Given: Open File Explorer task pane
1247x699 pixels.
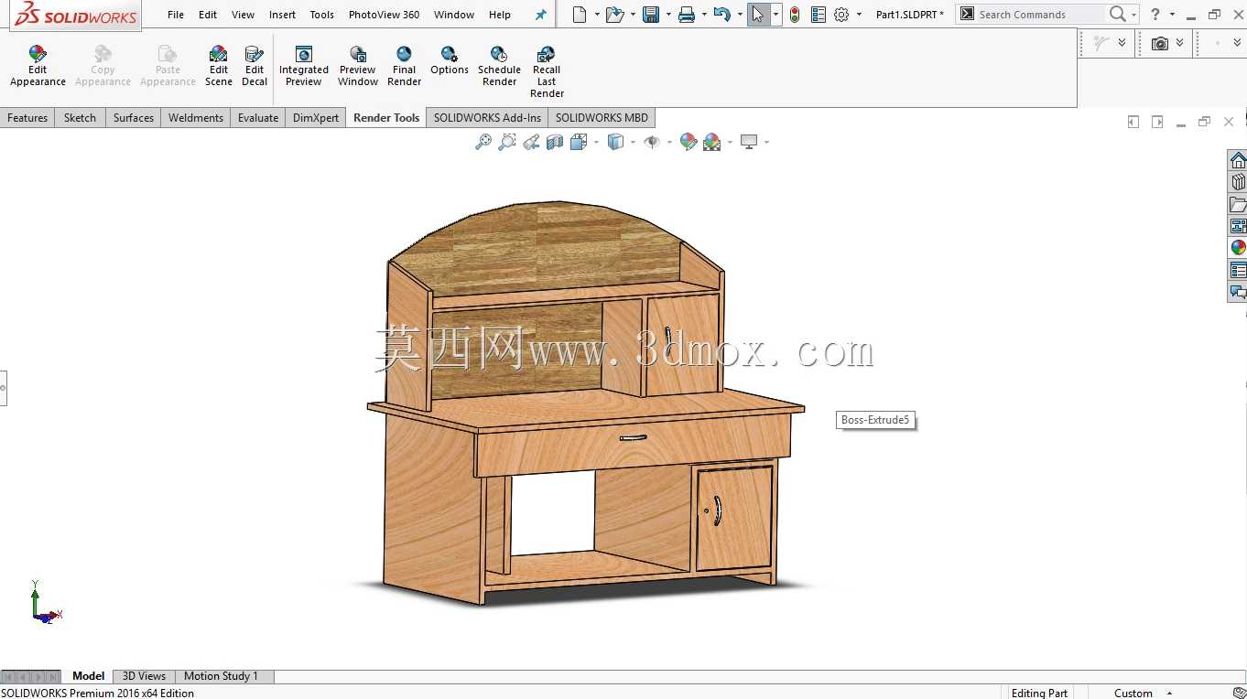Looking at the screenshot, I should 1238,204.
